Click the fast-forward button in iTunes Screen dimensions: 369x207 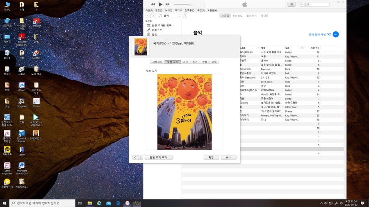pyautogui.click(x=168, y=4)
